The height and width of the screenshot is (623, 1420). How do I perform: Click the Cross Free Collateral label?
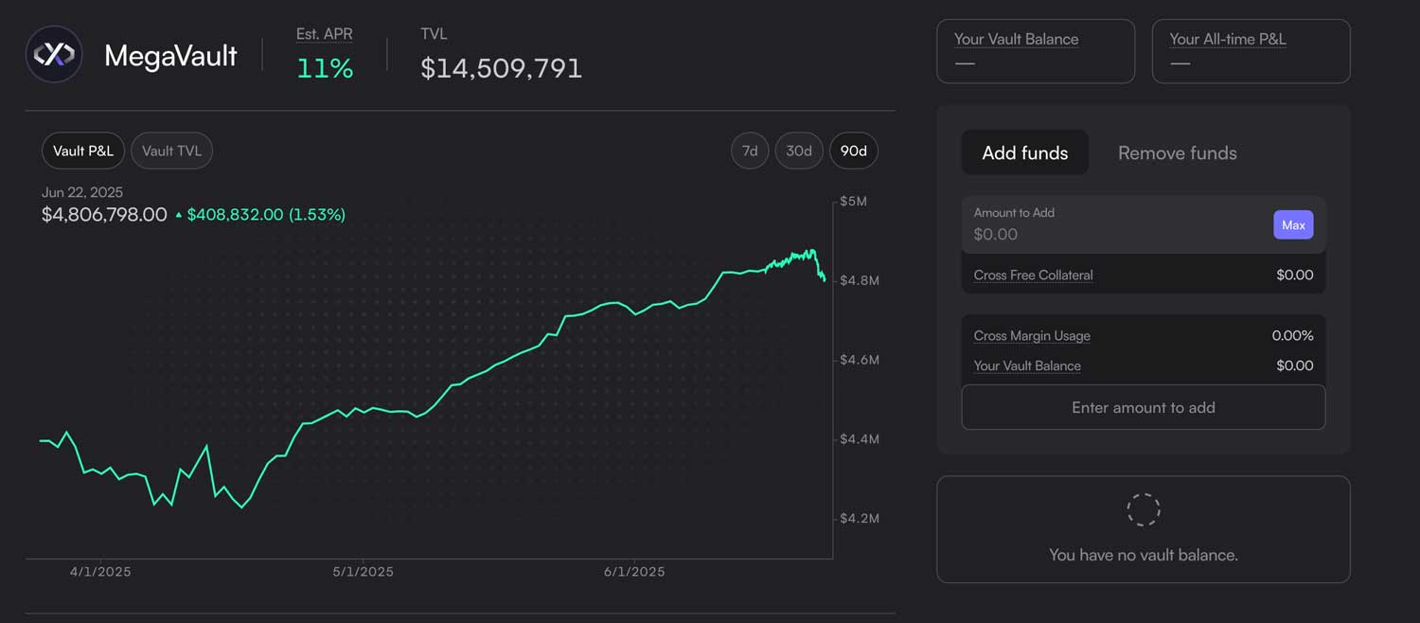(x=1033, y=276)
